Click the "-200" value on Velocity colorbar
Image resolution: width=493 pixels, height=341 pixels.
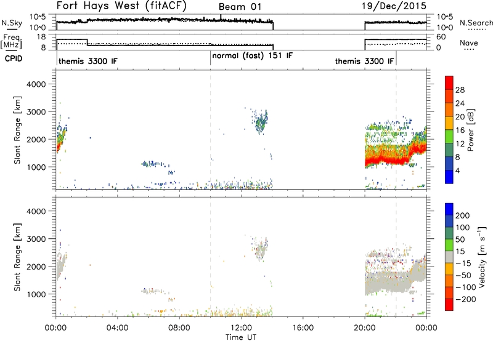pyautogui.click(x=466, y=299)
